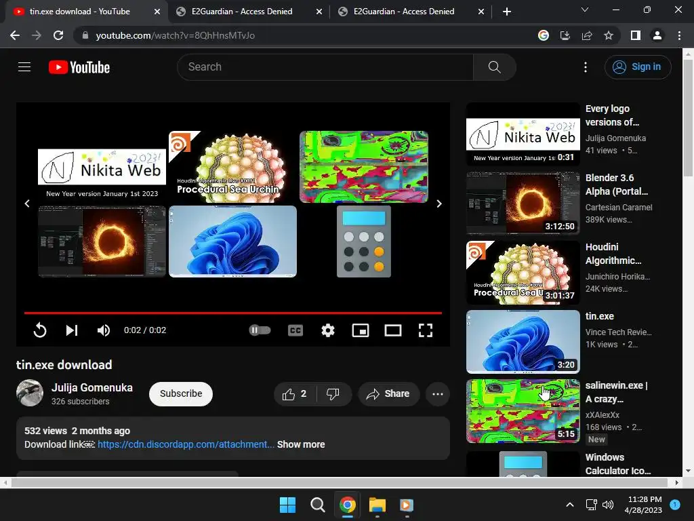The image size is (694, 521).
Task: Open the Julija Gomenuka channel name link
Action: click(92, 387)
